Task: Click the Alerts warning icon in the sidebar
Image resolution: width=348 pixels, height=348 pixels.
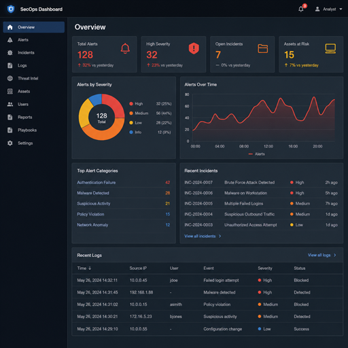Action: point(10,40)
